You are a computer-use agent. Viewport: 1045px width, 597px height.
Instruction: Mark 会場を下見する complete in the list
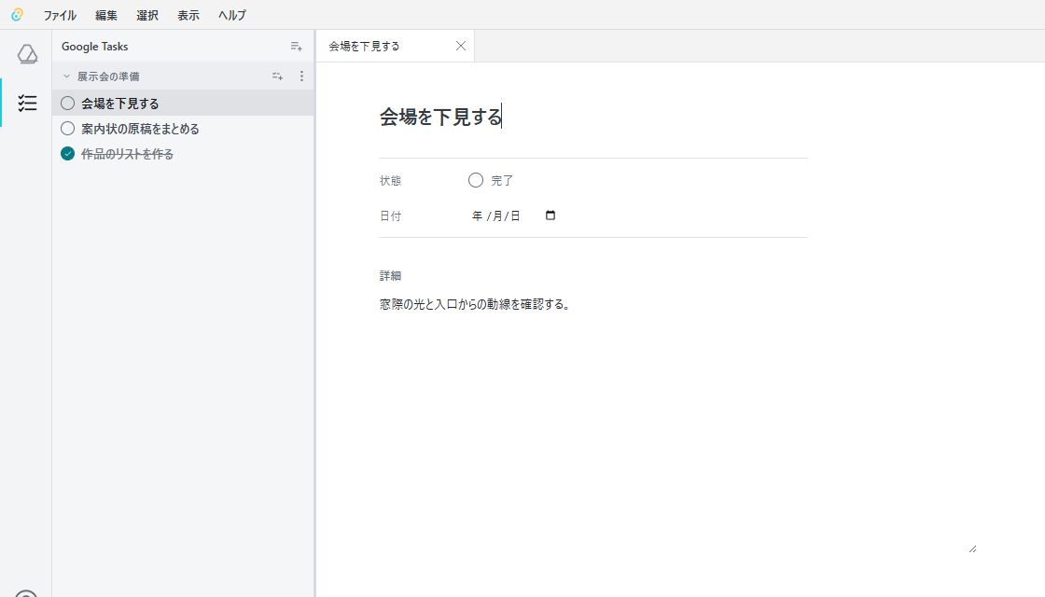(x=67, y=104)
